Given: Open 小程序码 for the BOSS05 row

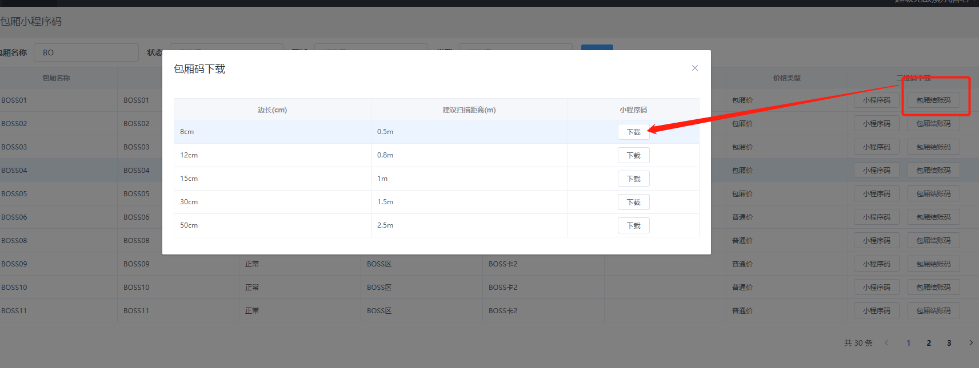Looking at the screenshot, I should click(877, 193).
